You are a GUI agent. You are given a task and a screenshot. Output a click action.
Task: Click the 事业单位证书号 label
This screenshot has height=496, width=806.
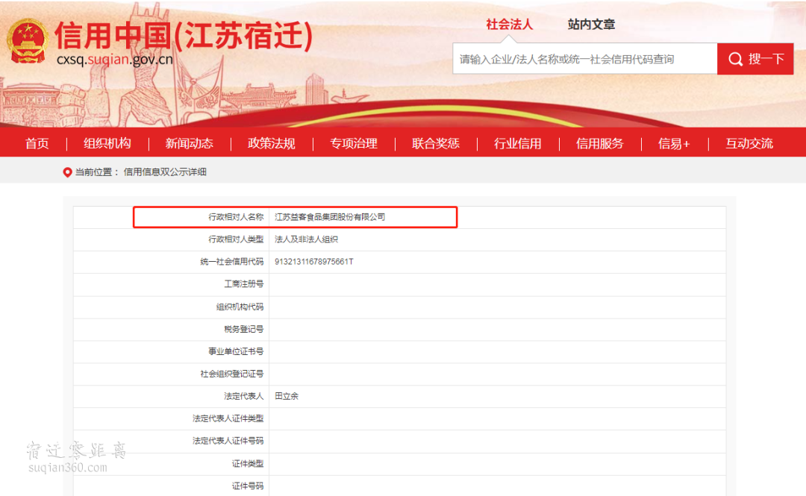click(236, 351)
